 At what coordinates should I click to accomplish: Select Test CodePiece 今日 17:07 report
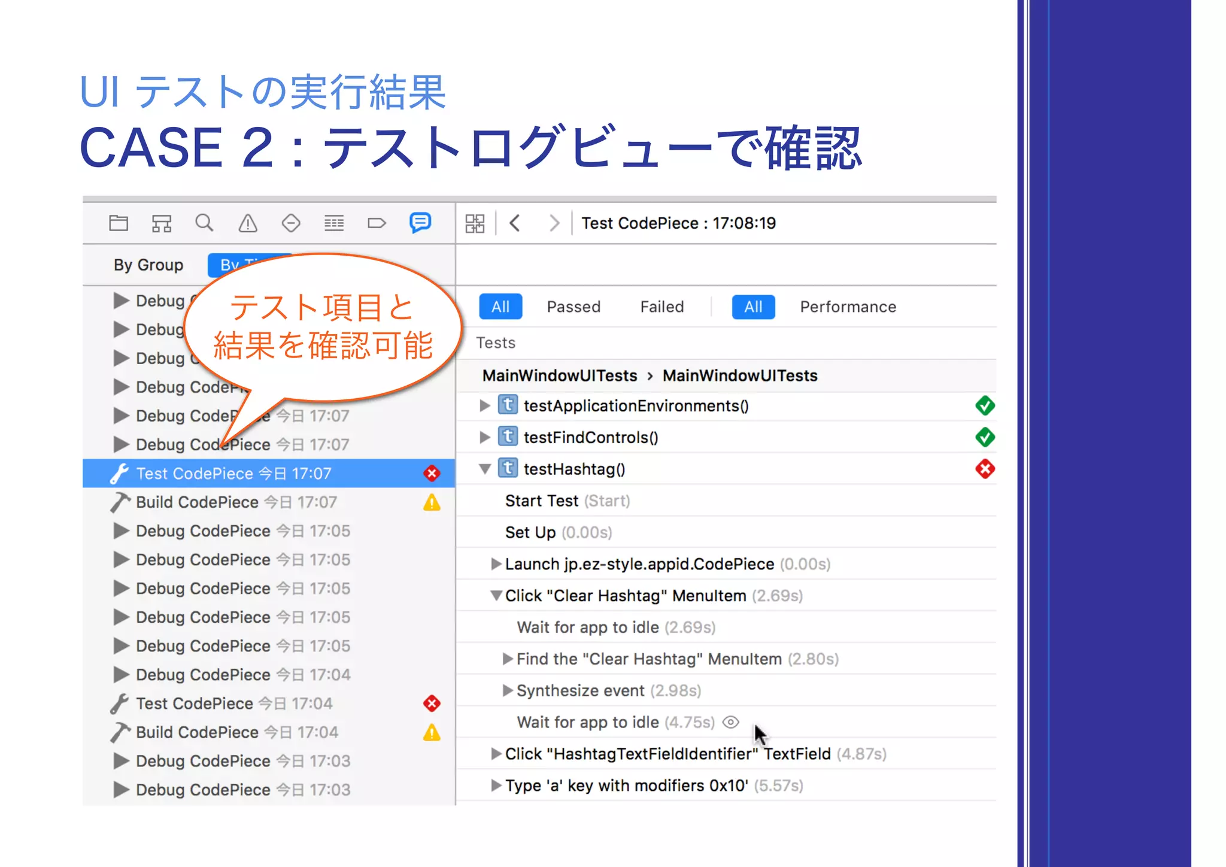pyautogui.click(x=269, y=474)
